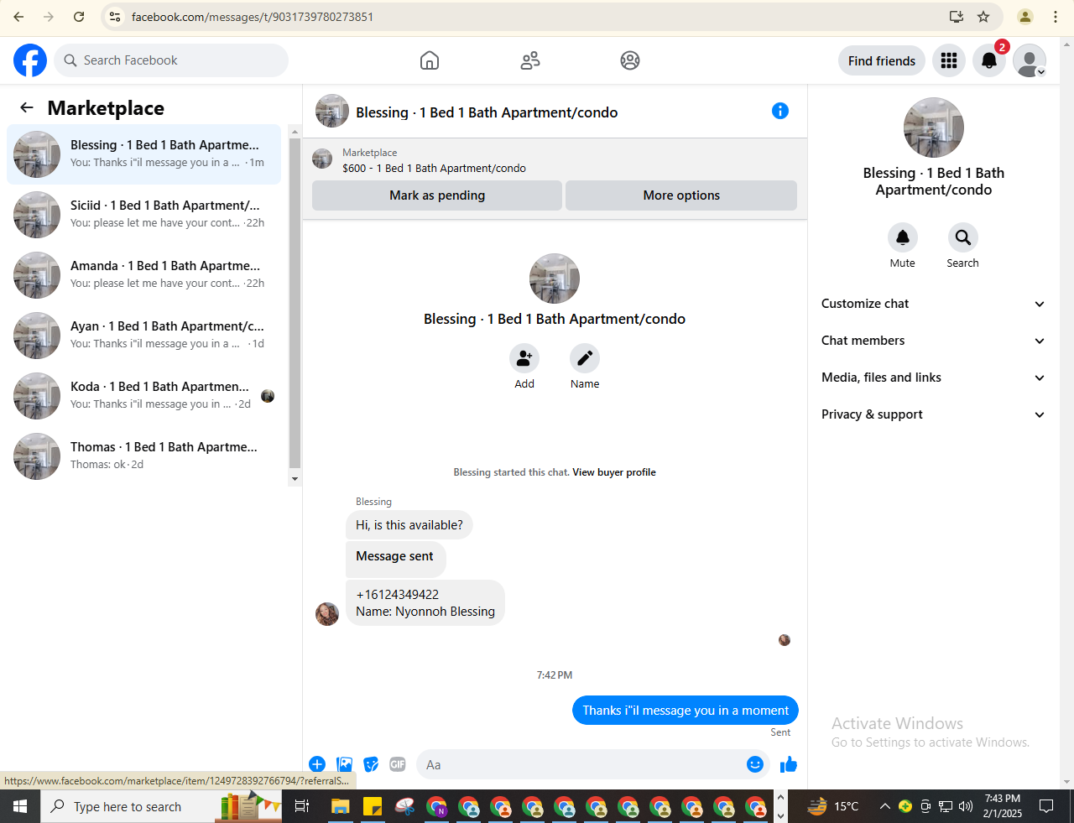Add people to the chat
Screen dimensions: 1074x823
coord(524,358)
